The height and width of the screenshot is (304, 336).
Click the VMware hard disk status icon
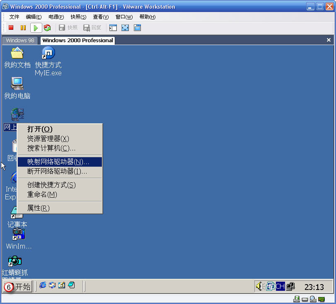pyautogui.click(x=305, y=299)
